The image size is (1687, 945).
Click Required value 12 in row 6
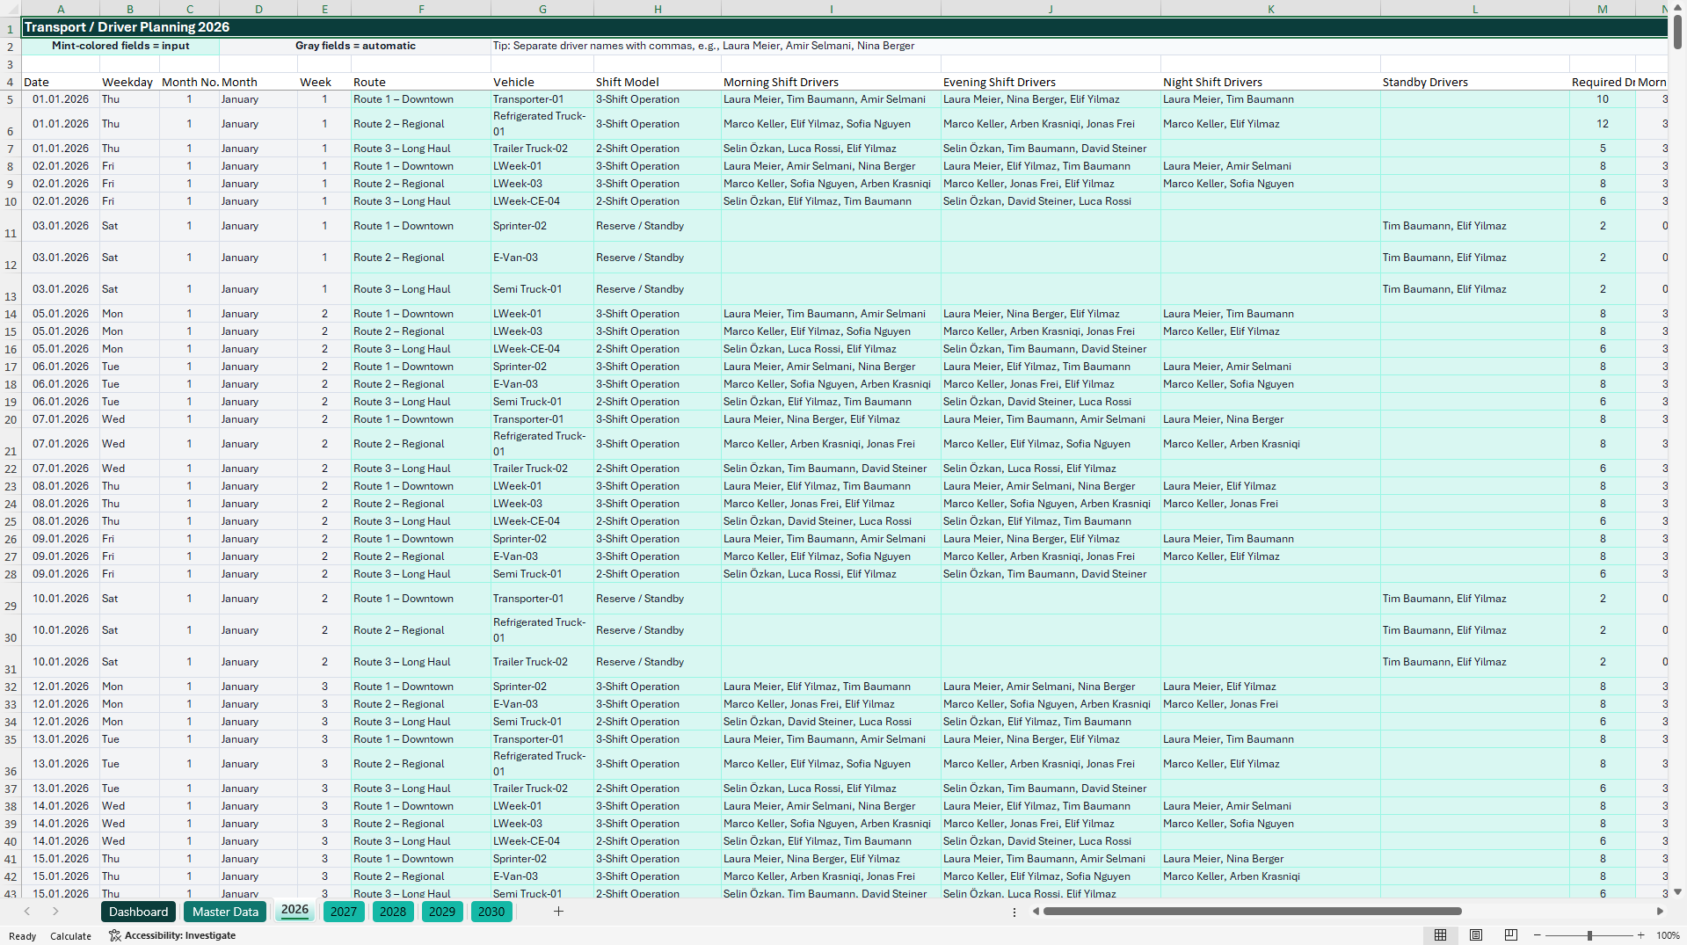tap(1602, 124)
